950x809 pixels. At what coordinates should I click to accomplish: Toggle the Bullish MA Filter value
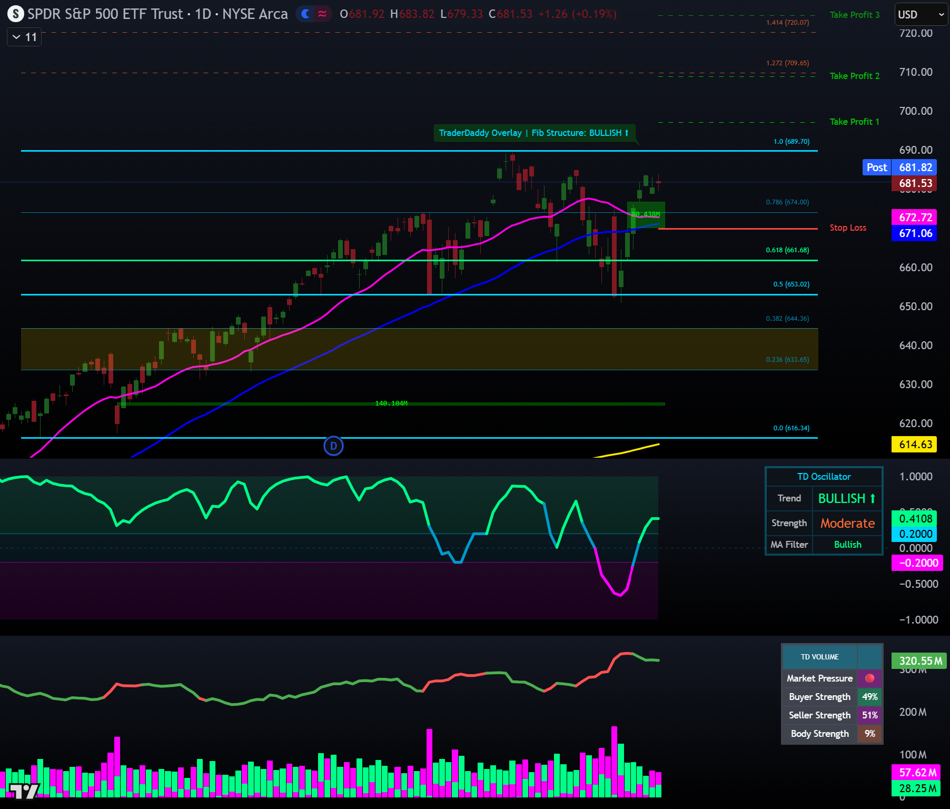pyautogui.click(x=847, y=545)
